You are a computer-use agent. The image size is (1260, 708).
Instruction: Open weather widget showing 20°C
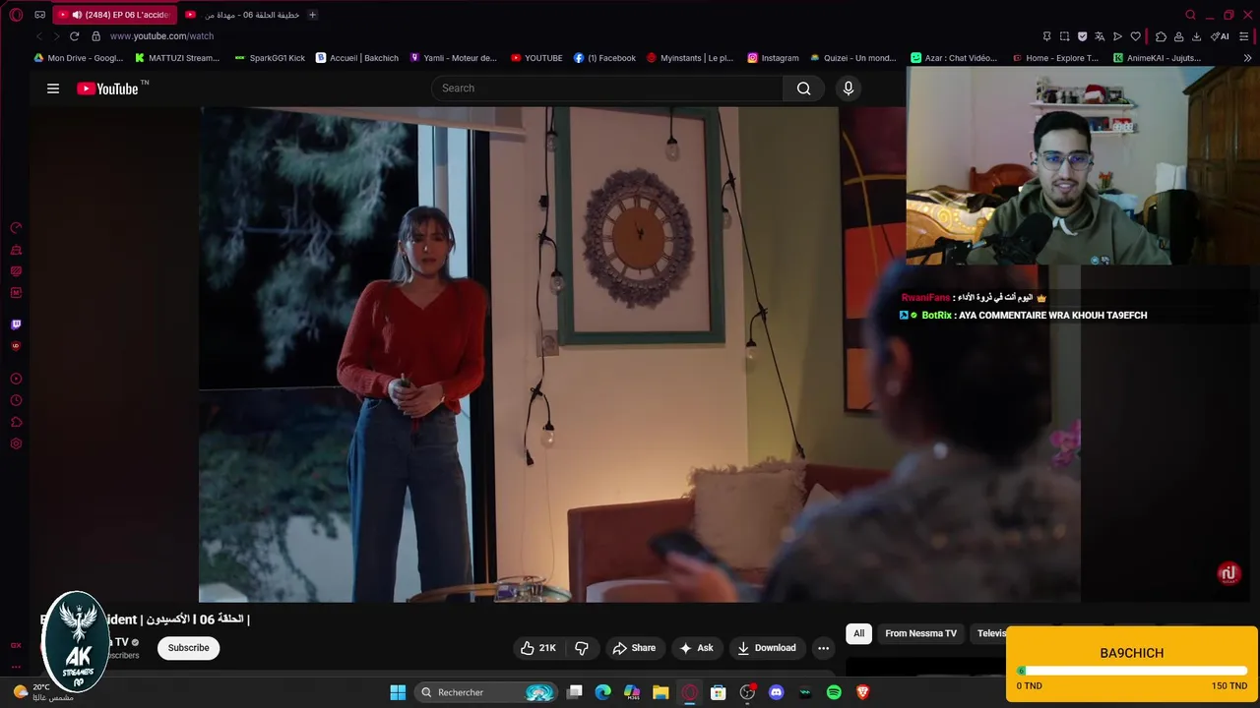[x=41, y=692]
